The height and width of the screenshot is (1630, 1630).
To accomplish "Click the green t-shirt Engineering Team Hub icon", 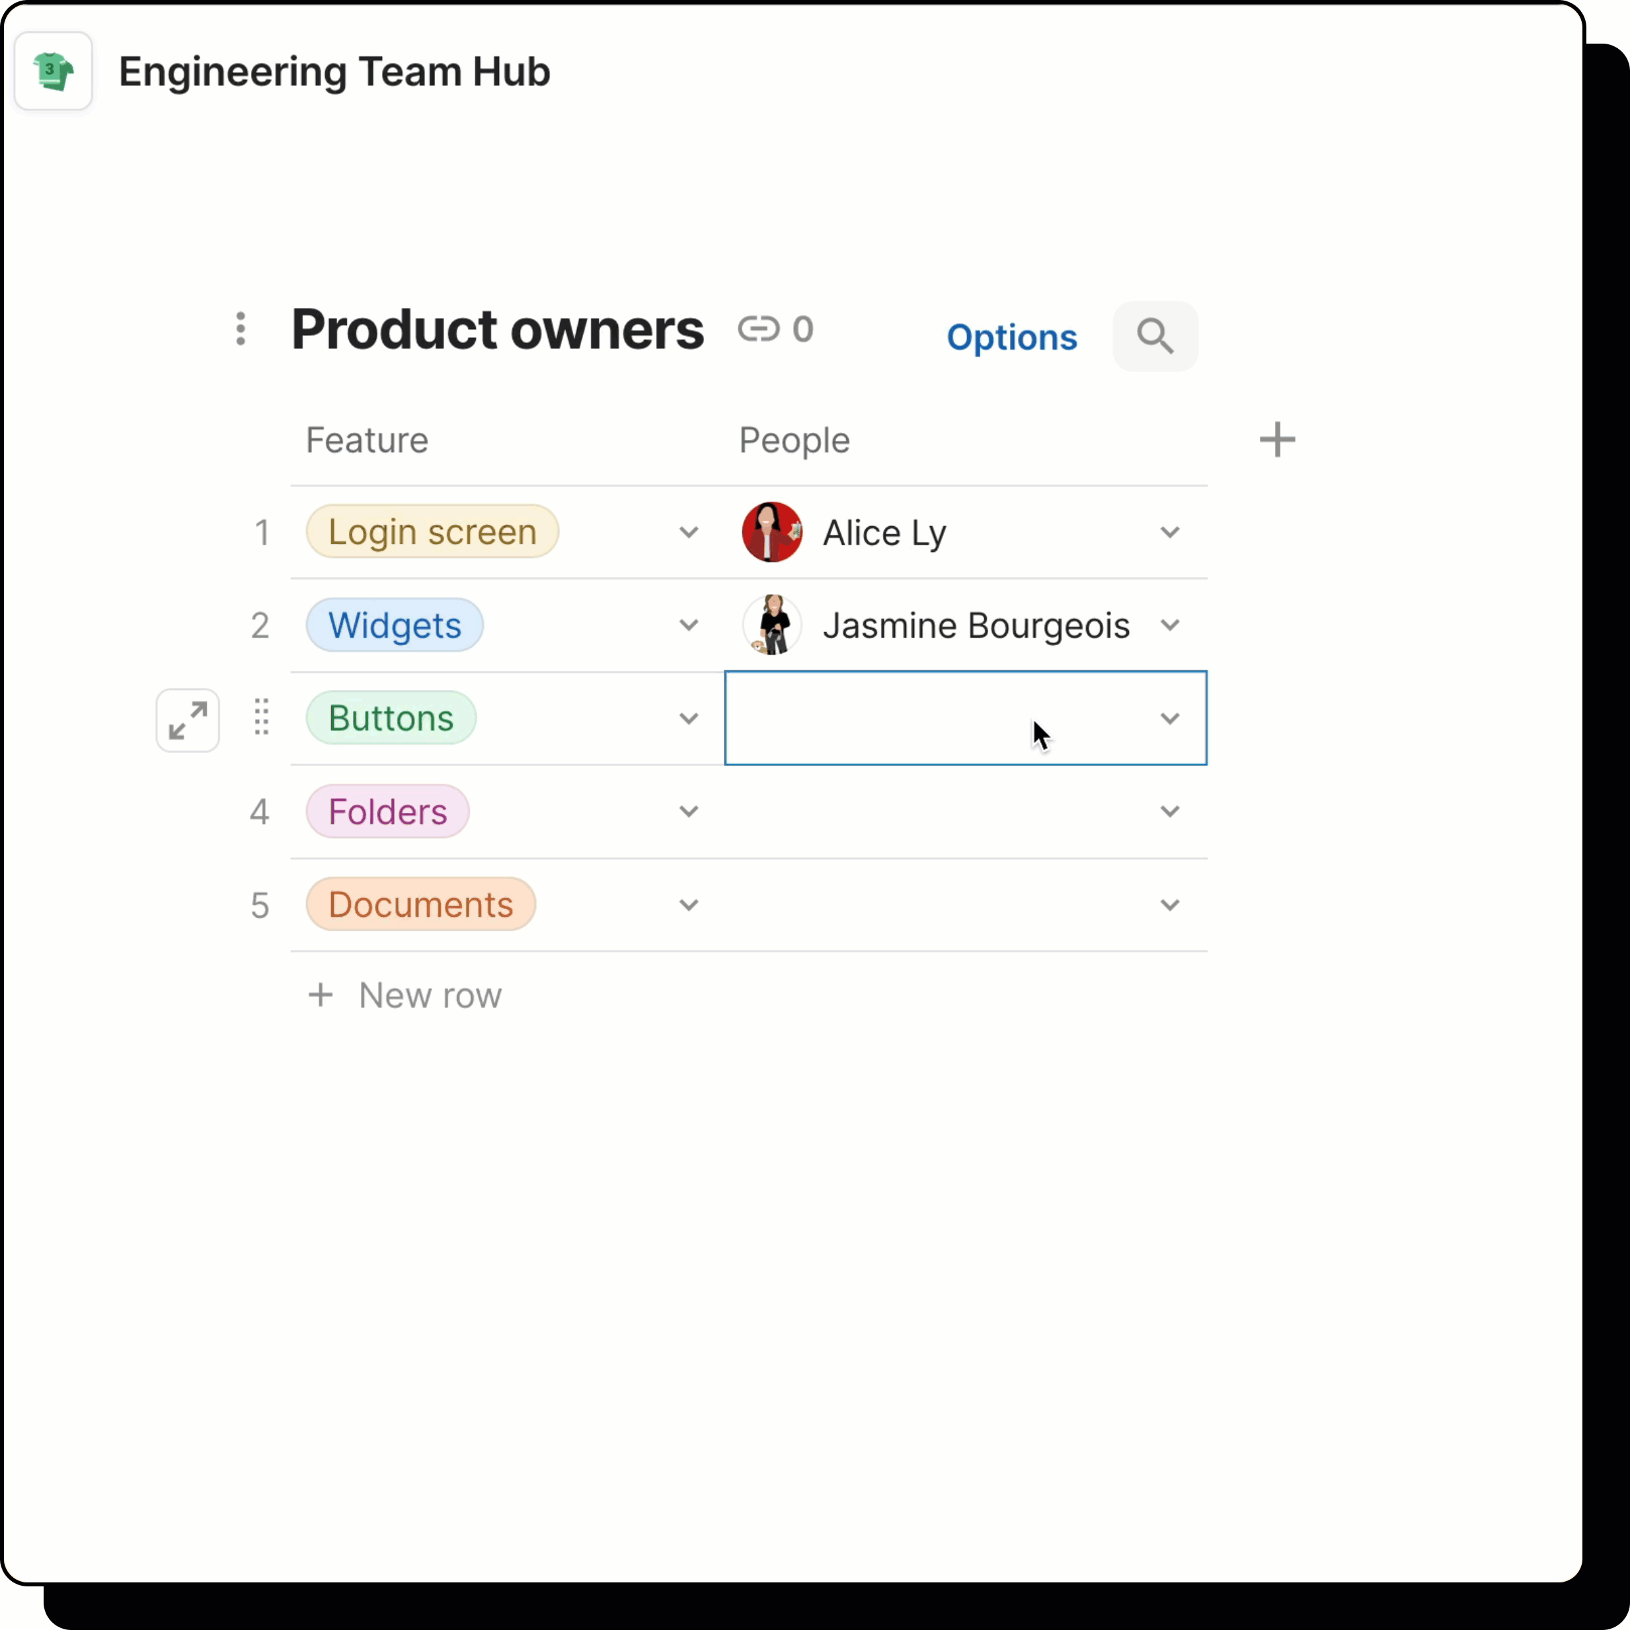I will [x=53, y=71].
